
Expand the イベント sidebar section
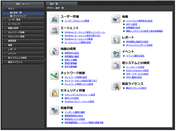click(5, 54)
